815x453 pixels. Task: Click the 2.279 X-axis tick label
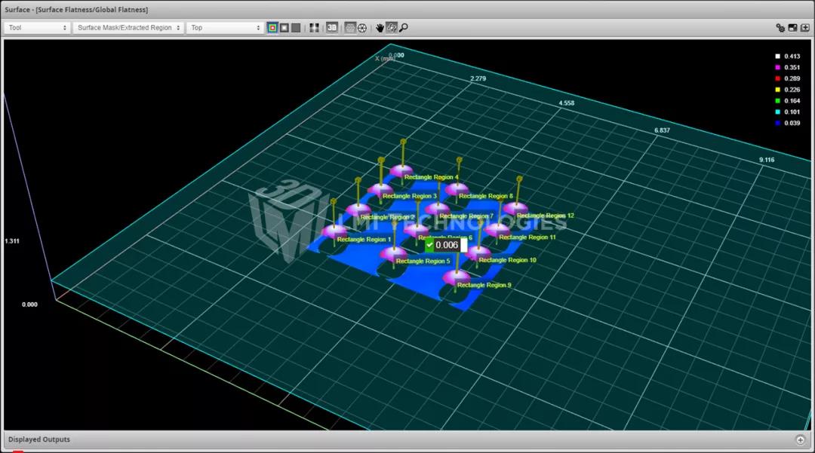pos(478,79)
